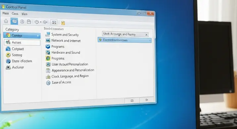237x129 pixels.
Task: Click the yellow-green disc icon beside Sottreg
Action: click(x=8, y=55)
